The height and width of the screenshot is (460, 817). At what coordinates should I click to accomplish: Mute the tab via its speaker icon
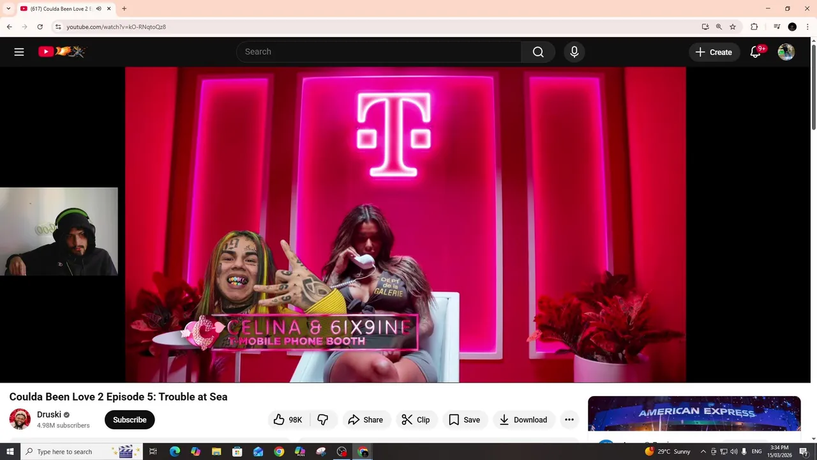click(98, 8)
